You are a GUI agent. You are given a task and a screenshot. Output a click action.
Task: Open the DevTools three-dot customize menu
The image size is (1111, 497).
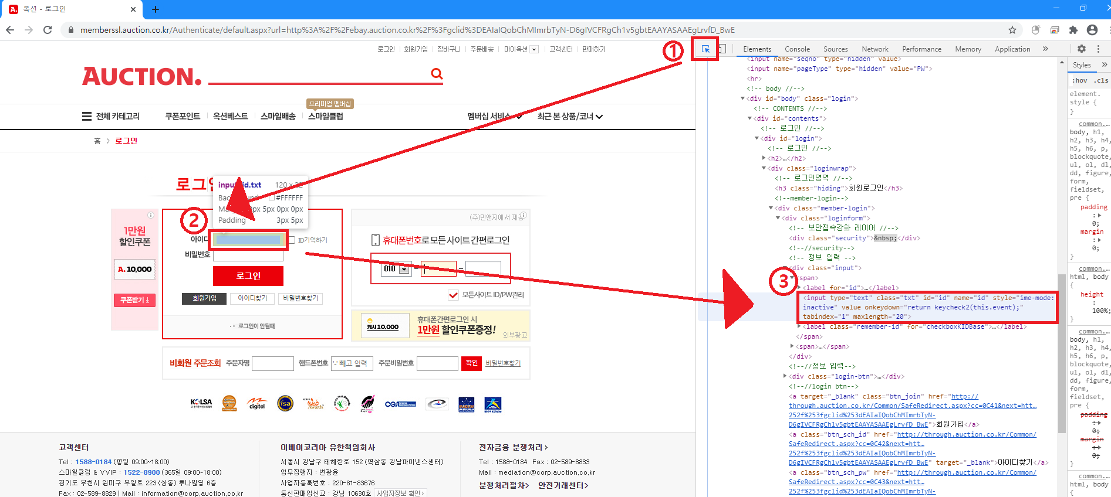coord(1098,49)
